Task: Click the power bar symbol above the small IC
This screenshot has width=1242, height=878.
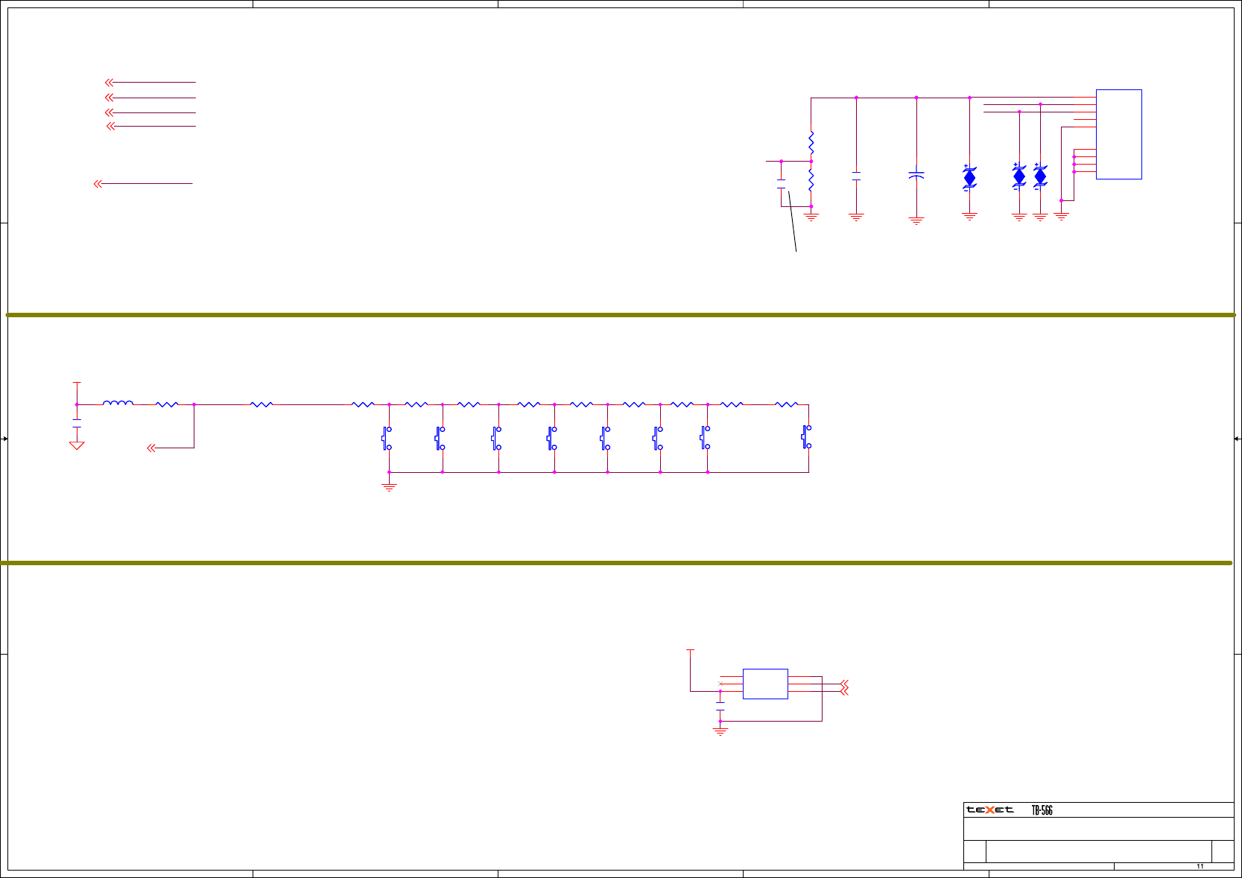Action: pos(690,650)
